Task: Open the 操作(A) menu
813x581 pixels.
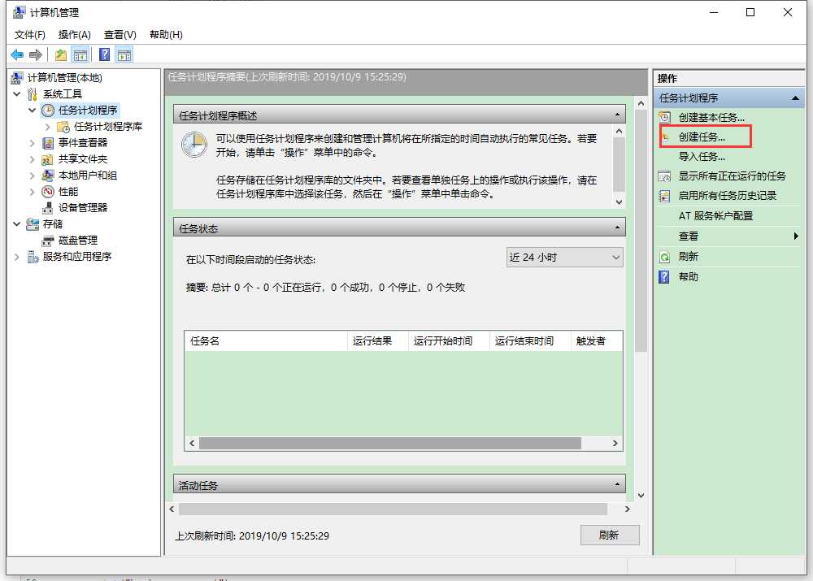Action: [x=74, y=34]
